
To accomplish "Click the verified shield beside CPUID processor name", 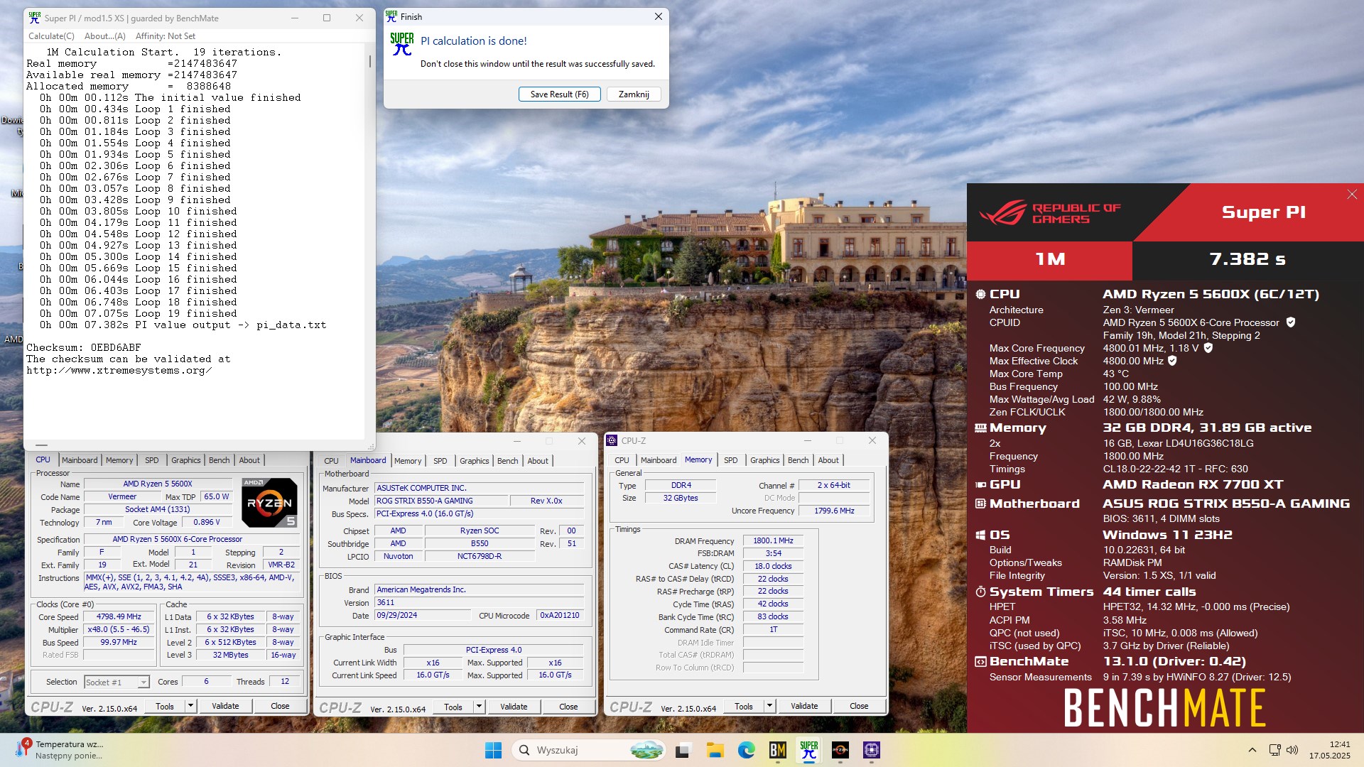I will click(x=1291, y=322).
